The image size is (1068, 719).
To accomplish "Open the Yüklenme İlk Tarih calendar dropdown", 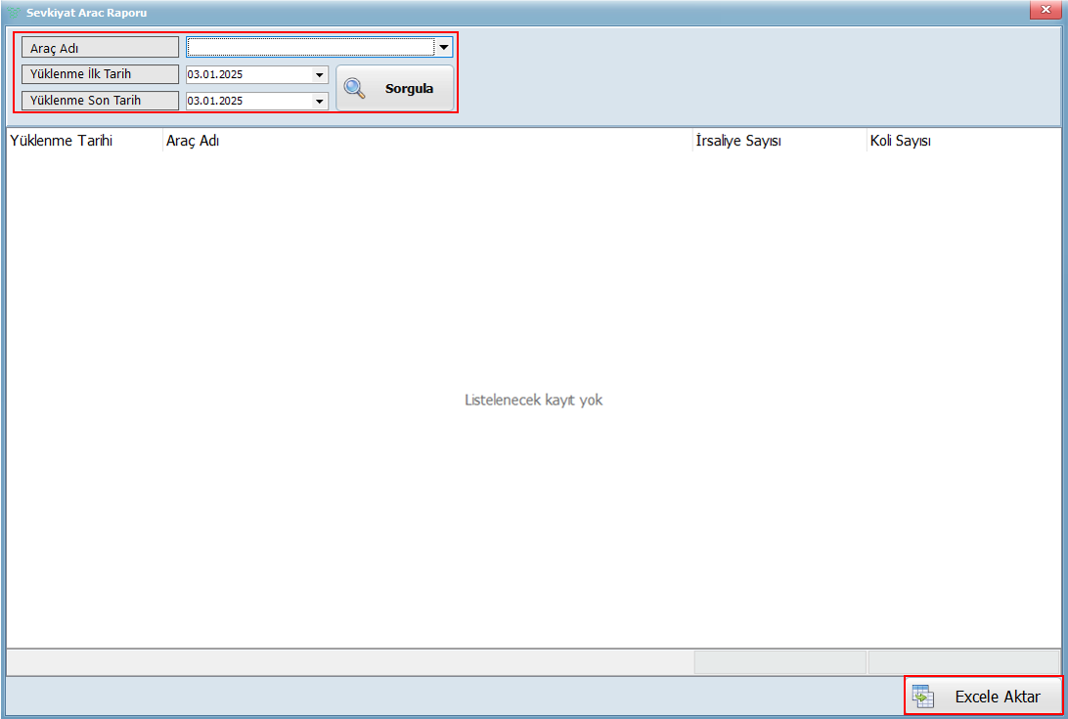I will point(319,75).
